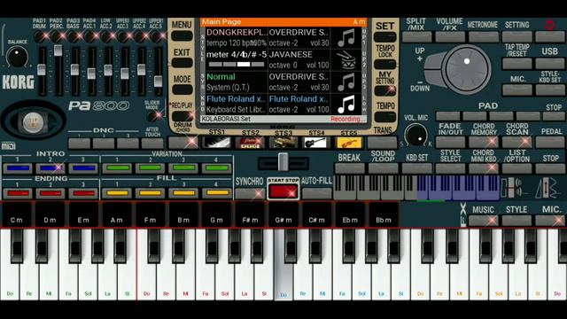Toggle UPPER1 ACC.5 track mute

click(157, 36)
